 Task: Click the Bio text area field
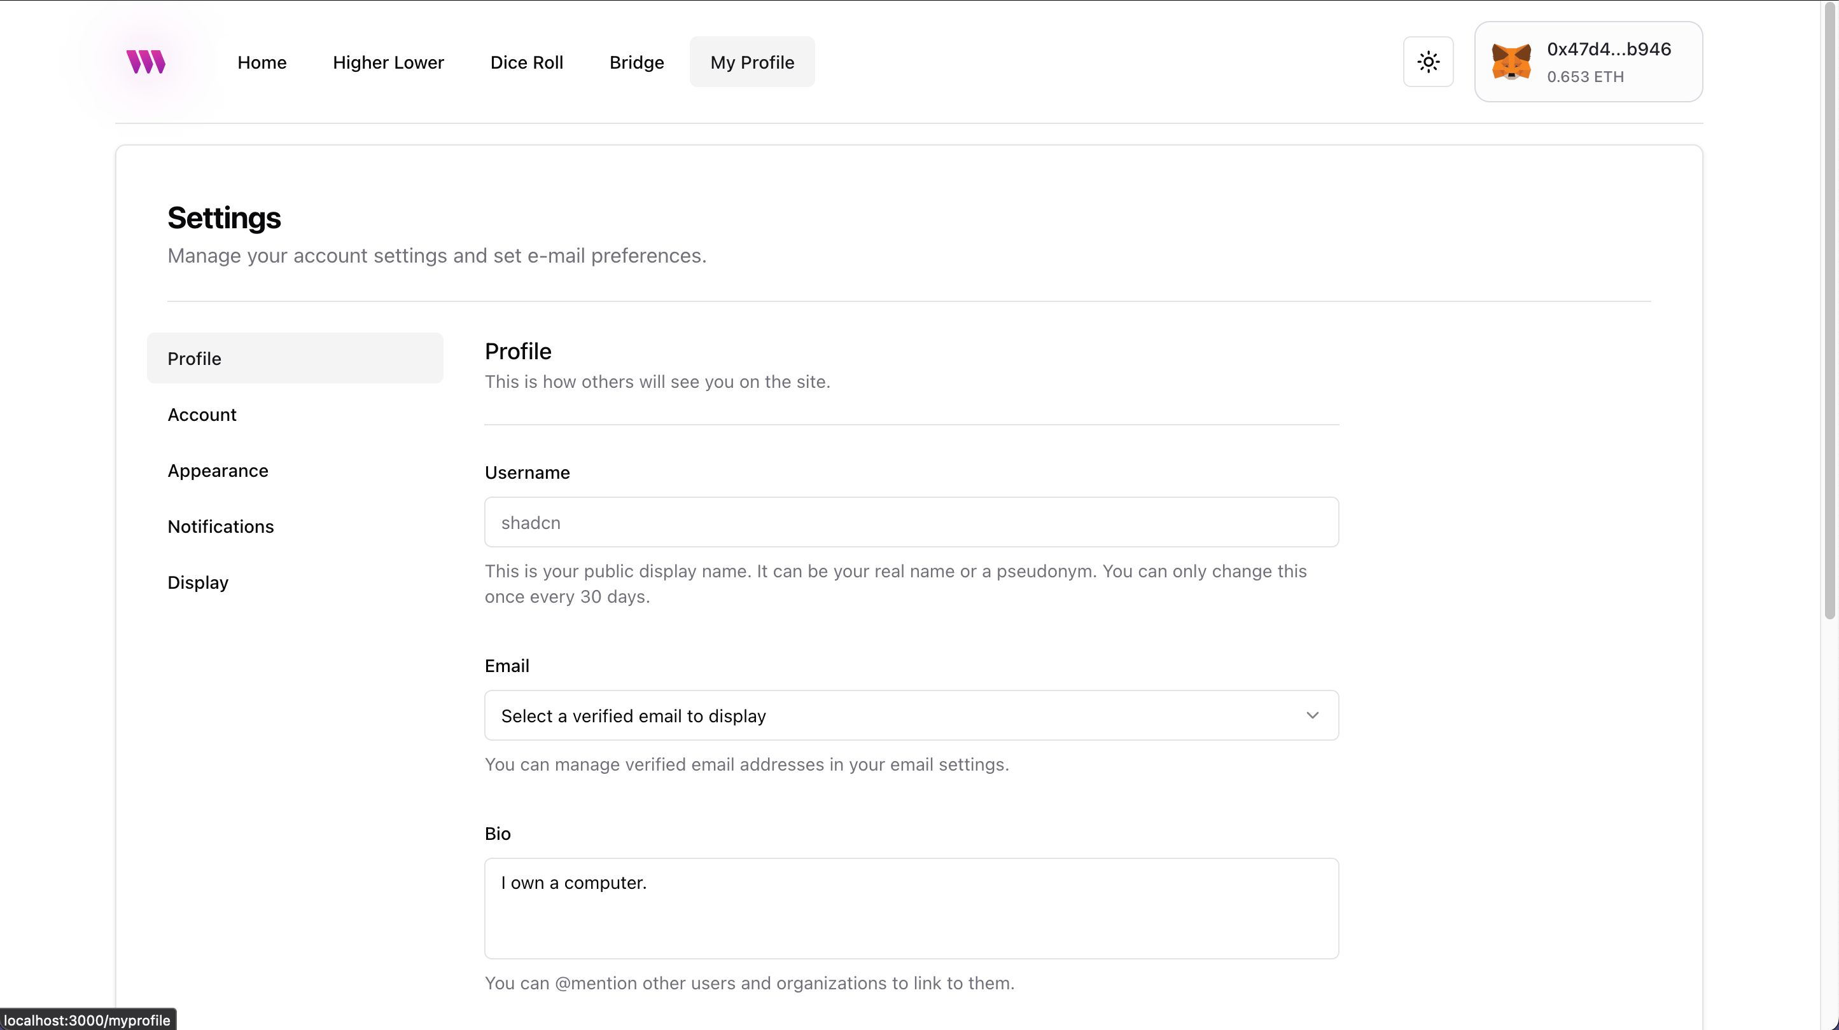912,907
